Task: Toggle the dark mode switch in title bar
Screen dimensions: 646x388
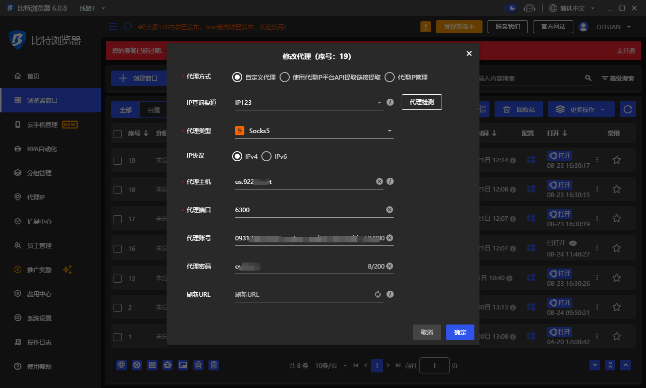Action: click(x=510, y=8)
